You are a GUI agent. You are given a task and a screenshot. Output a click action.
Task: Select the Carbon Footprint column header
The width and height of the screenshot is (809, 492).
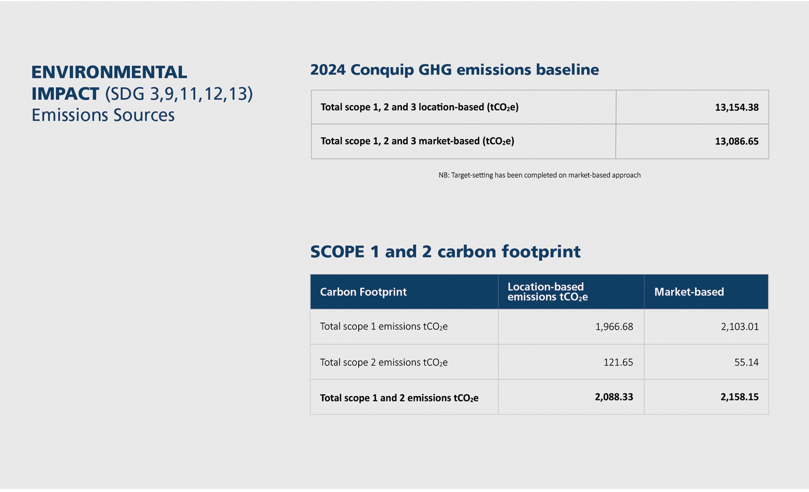tap(363, 292)
